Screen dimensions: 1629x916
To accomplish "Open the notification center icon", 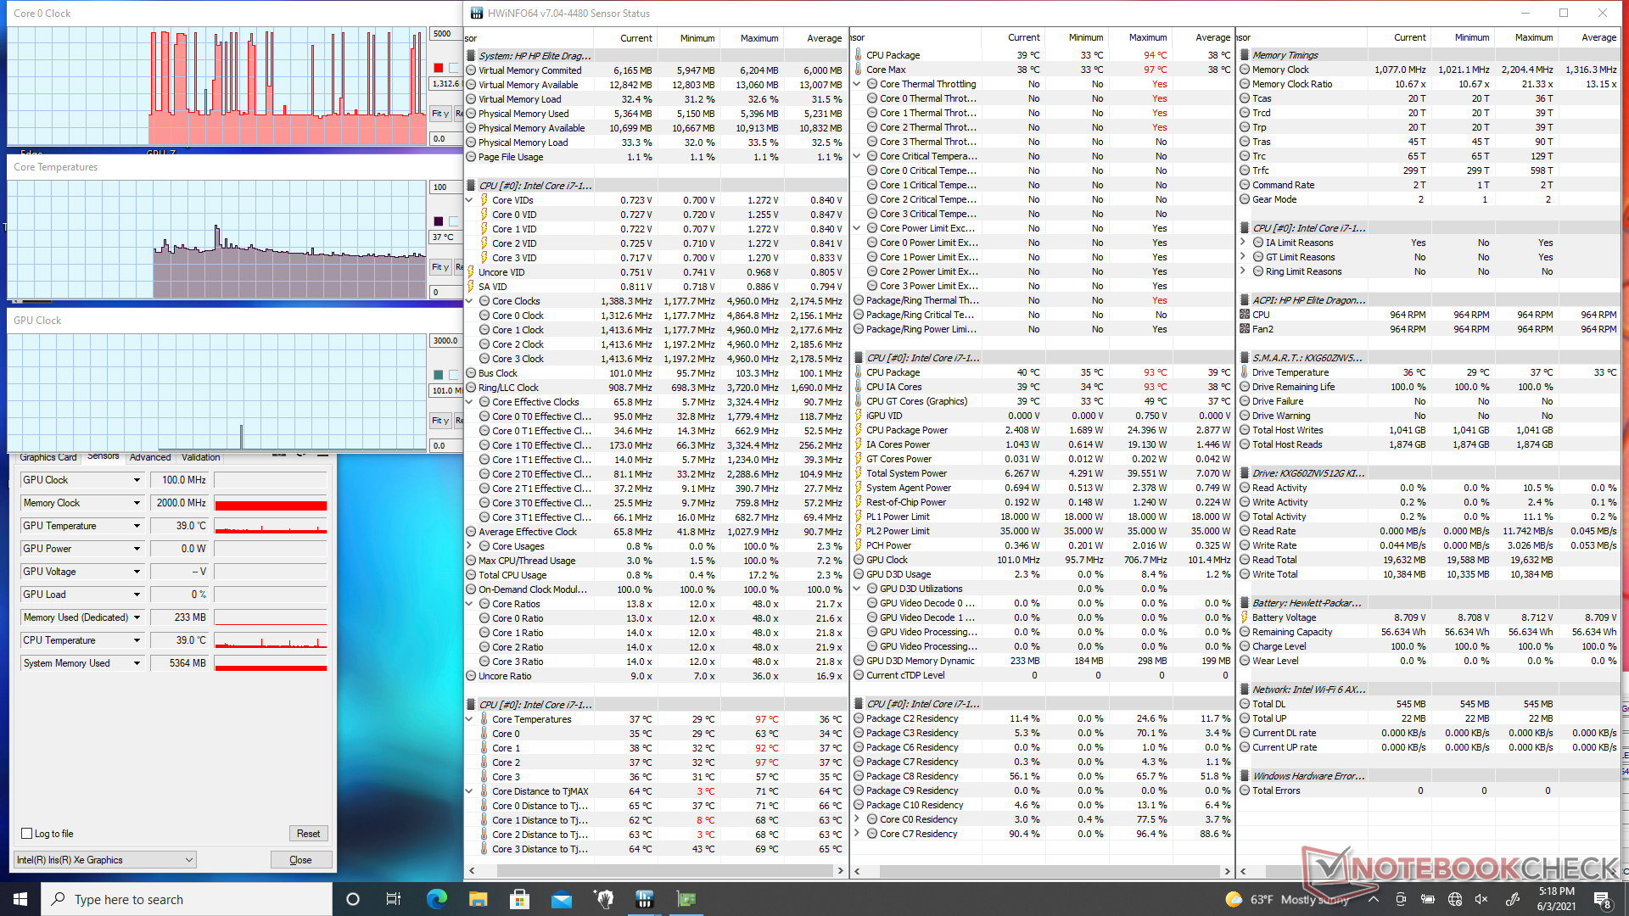I will (1602, 899).
